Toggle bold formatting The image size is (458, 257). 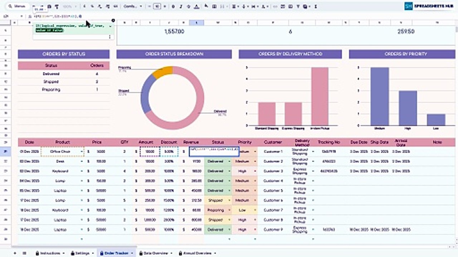click(173, 6)
